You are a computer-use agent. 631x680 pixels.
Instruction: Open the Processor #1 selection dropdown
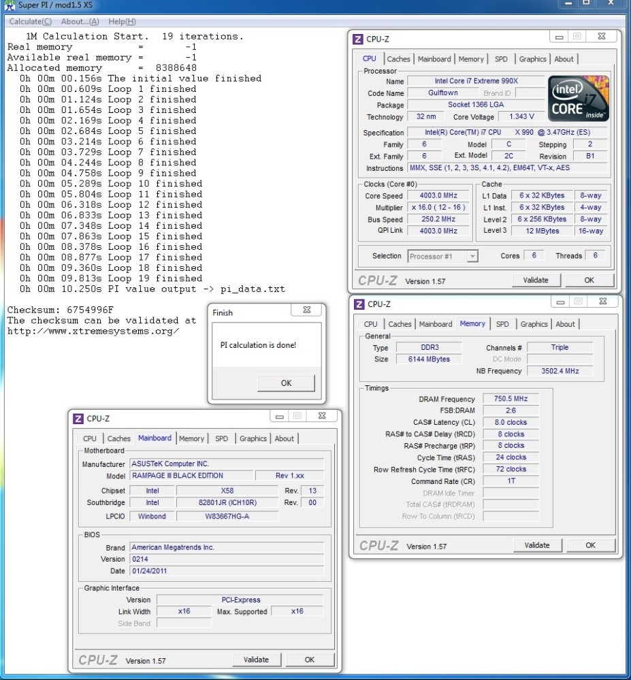click(x=442, y=257)
